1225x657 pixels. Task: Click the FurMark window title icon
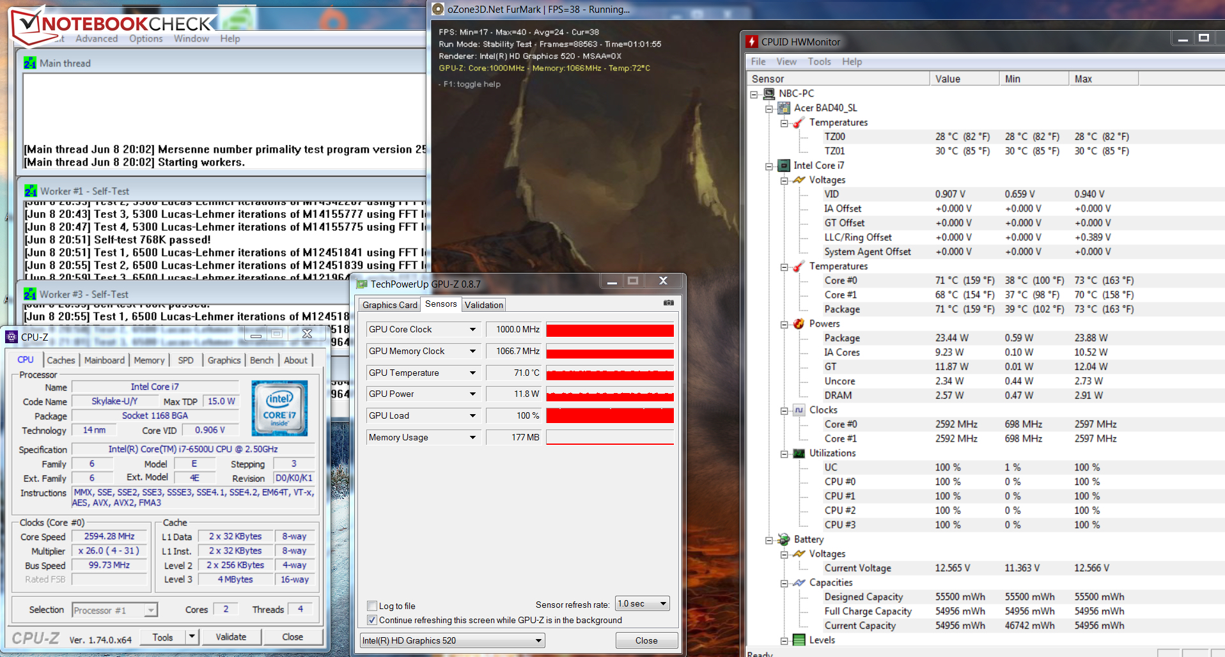(x=438, y=9)
